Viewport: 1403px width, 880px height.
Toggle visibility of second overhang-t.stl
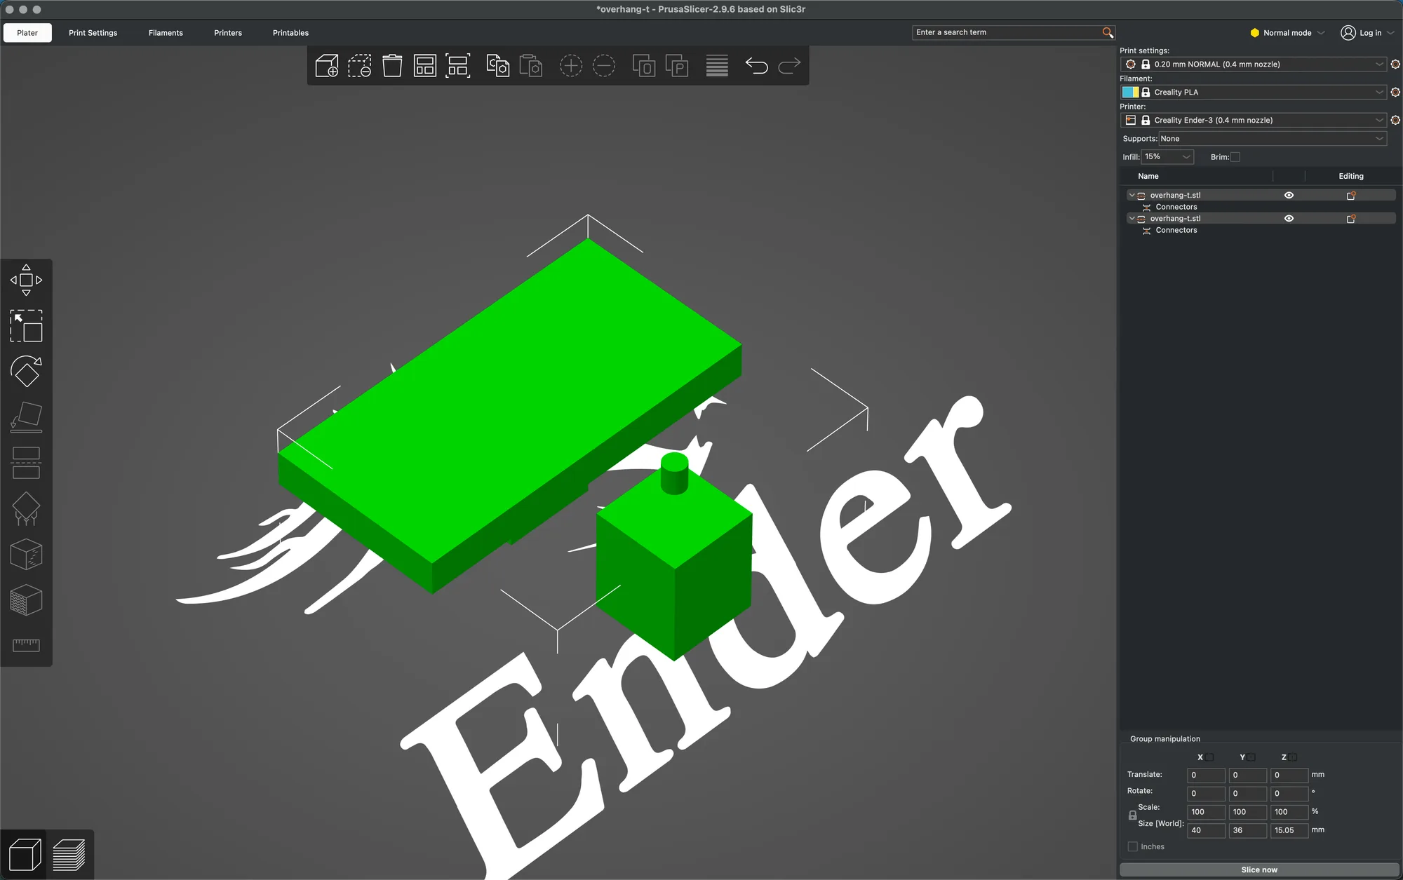1289,219
